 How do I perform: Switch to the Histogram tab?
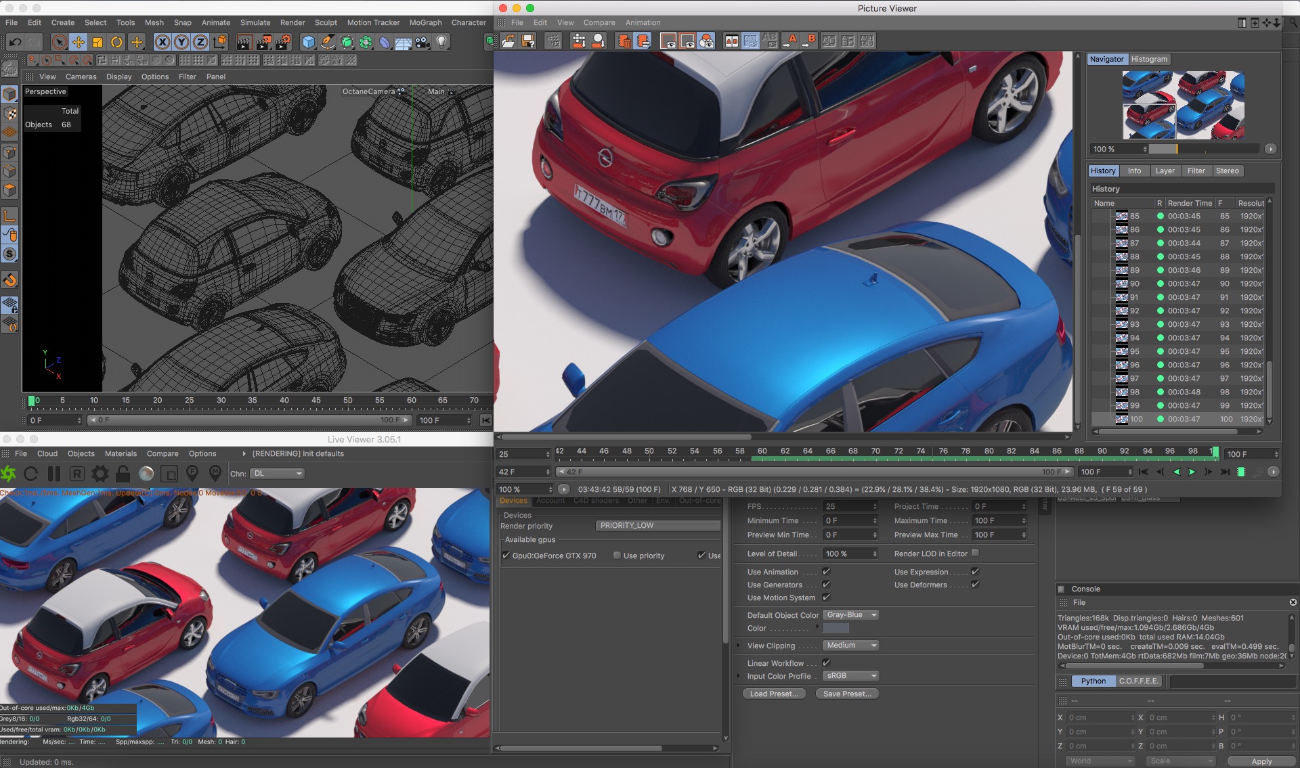point(1149,59)
